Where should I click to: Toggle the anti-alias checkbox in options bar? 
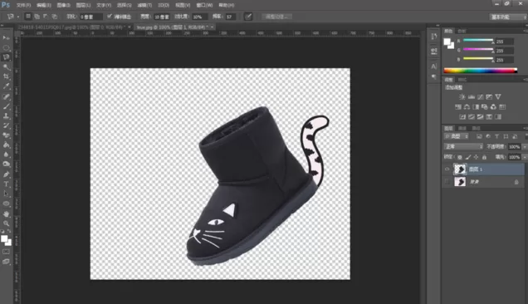tap(110, 16)
